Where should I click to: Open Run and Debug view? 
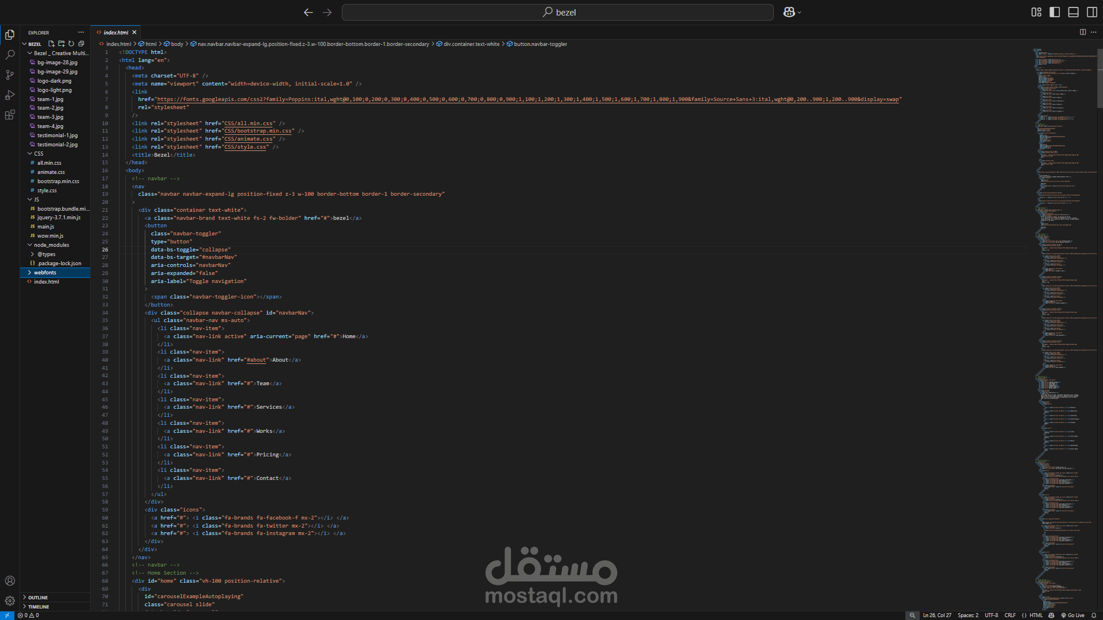(10, 95)
